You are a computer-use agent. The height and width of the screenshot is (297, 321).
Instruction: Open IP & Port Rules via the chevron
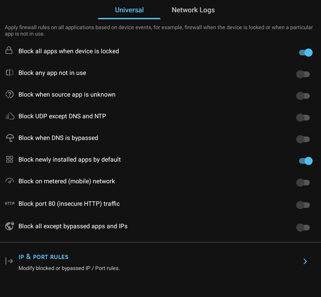pos(305,261)
